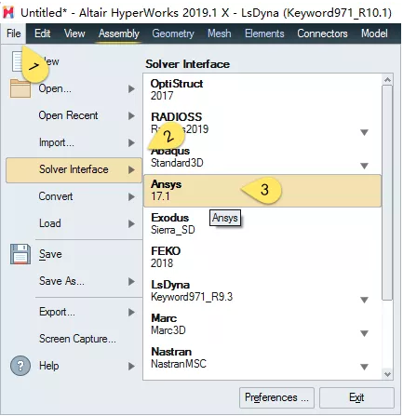The width and height of the screenshot is (403, 416).
Task: Switch to the Connectors ribbon tab
Action: point(322,34)
